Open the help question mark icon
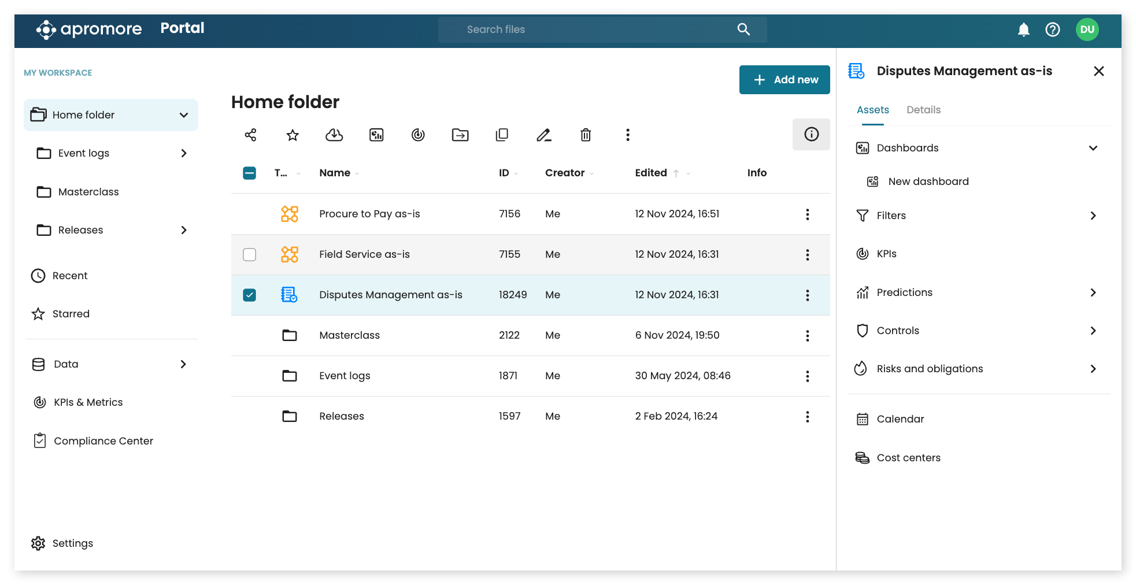Screen dimensions: 1136x585 pos(1053,29)
